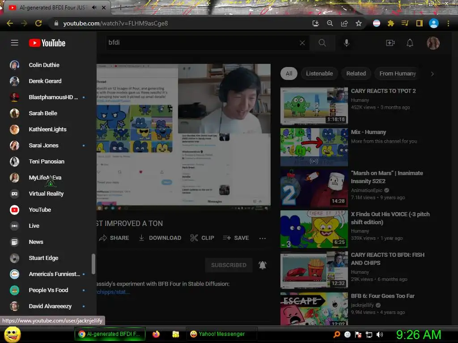Go back with the browser back arrow
Screen dimensions: 458x343
pos(10,23)
